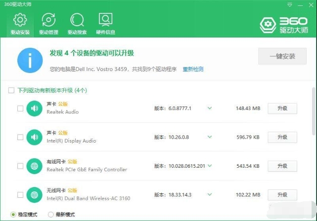Click 升级 for Realtek Audio
Viewport: 317px width, 221px height.
tap(282, 109)
